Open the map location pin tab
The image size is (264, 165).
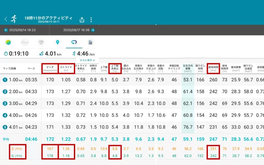57,42
